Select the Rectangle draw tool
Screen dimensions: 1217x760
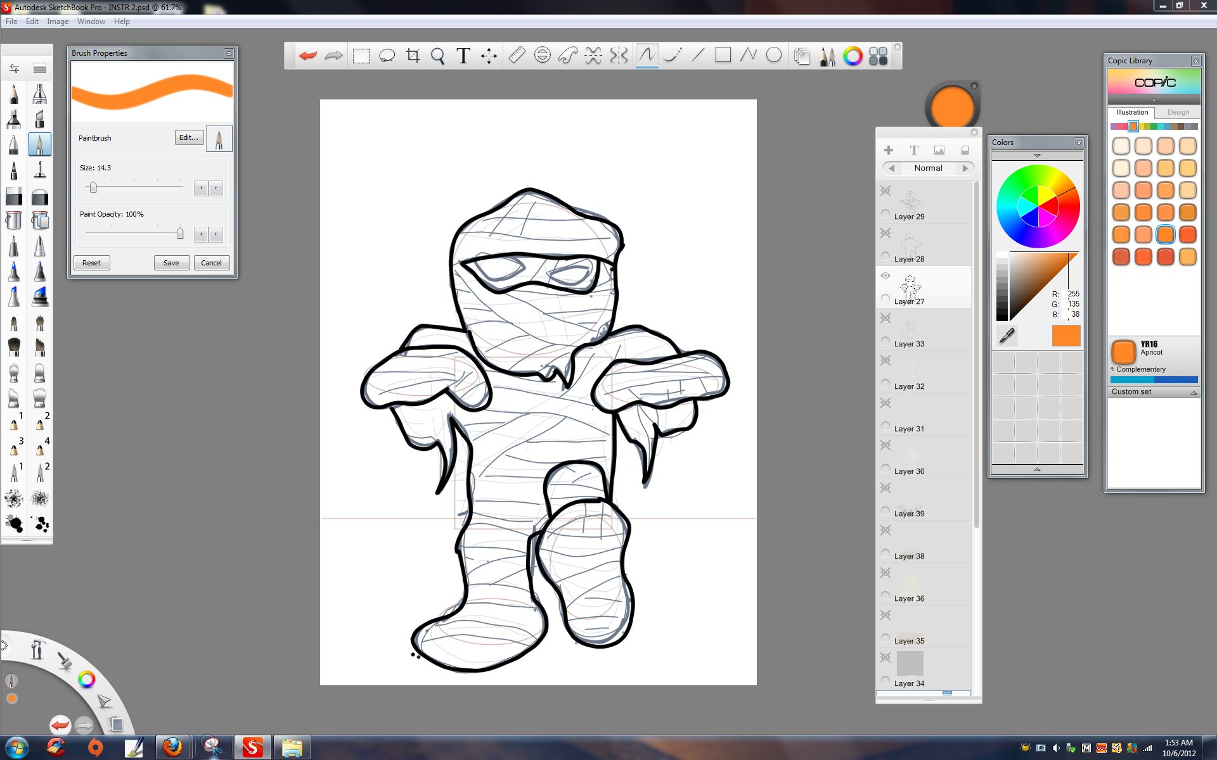[x=723, y=56]
